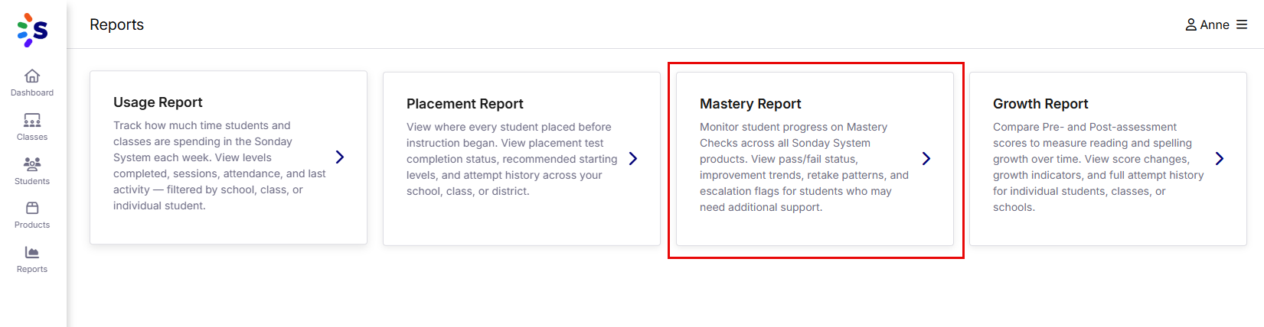Screen dimensions: 1264x327
Task: Click the Placement Report description text
Action: 512,159
